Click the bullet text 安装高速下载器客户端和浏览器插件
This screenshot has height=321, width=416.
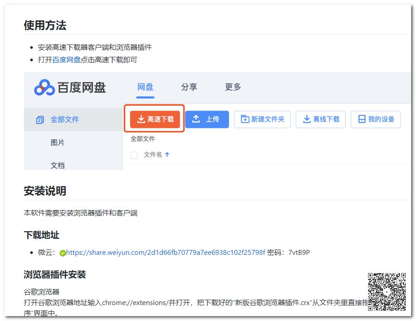[x=95, y=47]
